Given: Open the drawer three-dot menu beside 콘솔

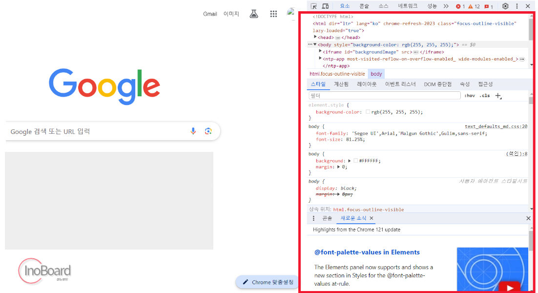Looking at the screenshot, I should pyautogui.click(x=313, y=218).
